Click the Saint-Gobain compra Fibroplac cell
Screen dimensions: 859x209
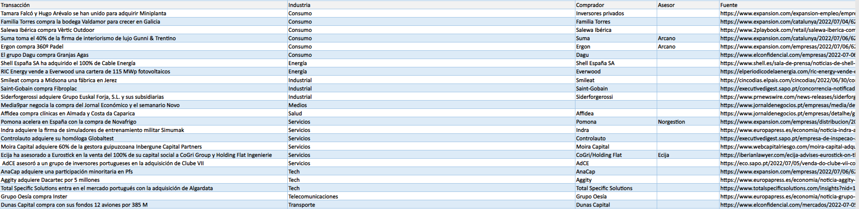point(144,89)
